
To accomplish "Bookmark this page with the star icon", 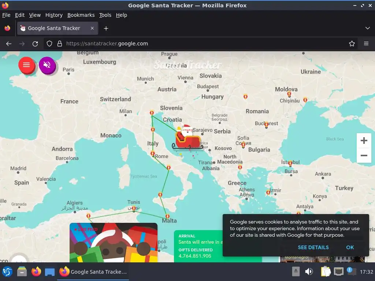I will (x=352, y=44).
